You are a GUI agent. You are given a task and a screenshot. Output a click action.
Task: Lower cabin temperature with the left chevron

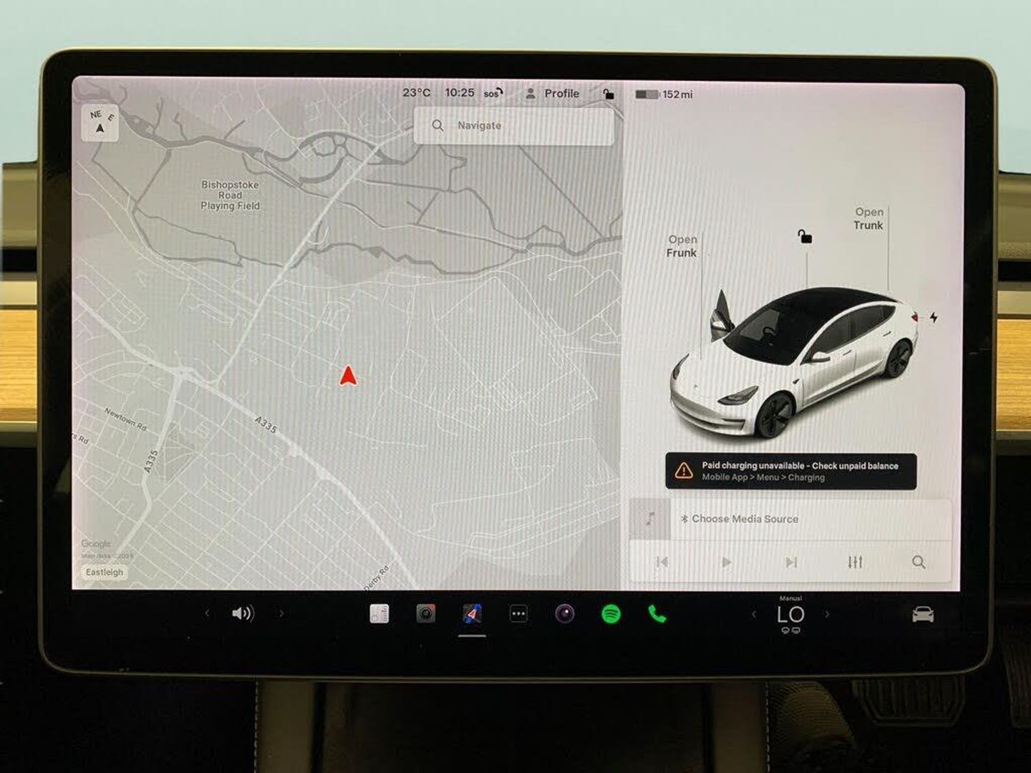click(753, 614)
